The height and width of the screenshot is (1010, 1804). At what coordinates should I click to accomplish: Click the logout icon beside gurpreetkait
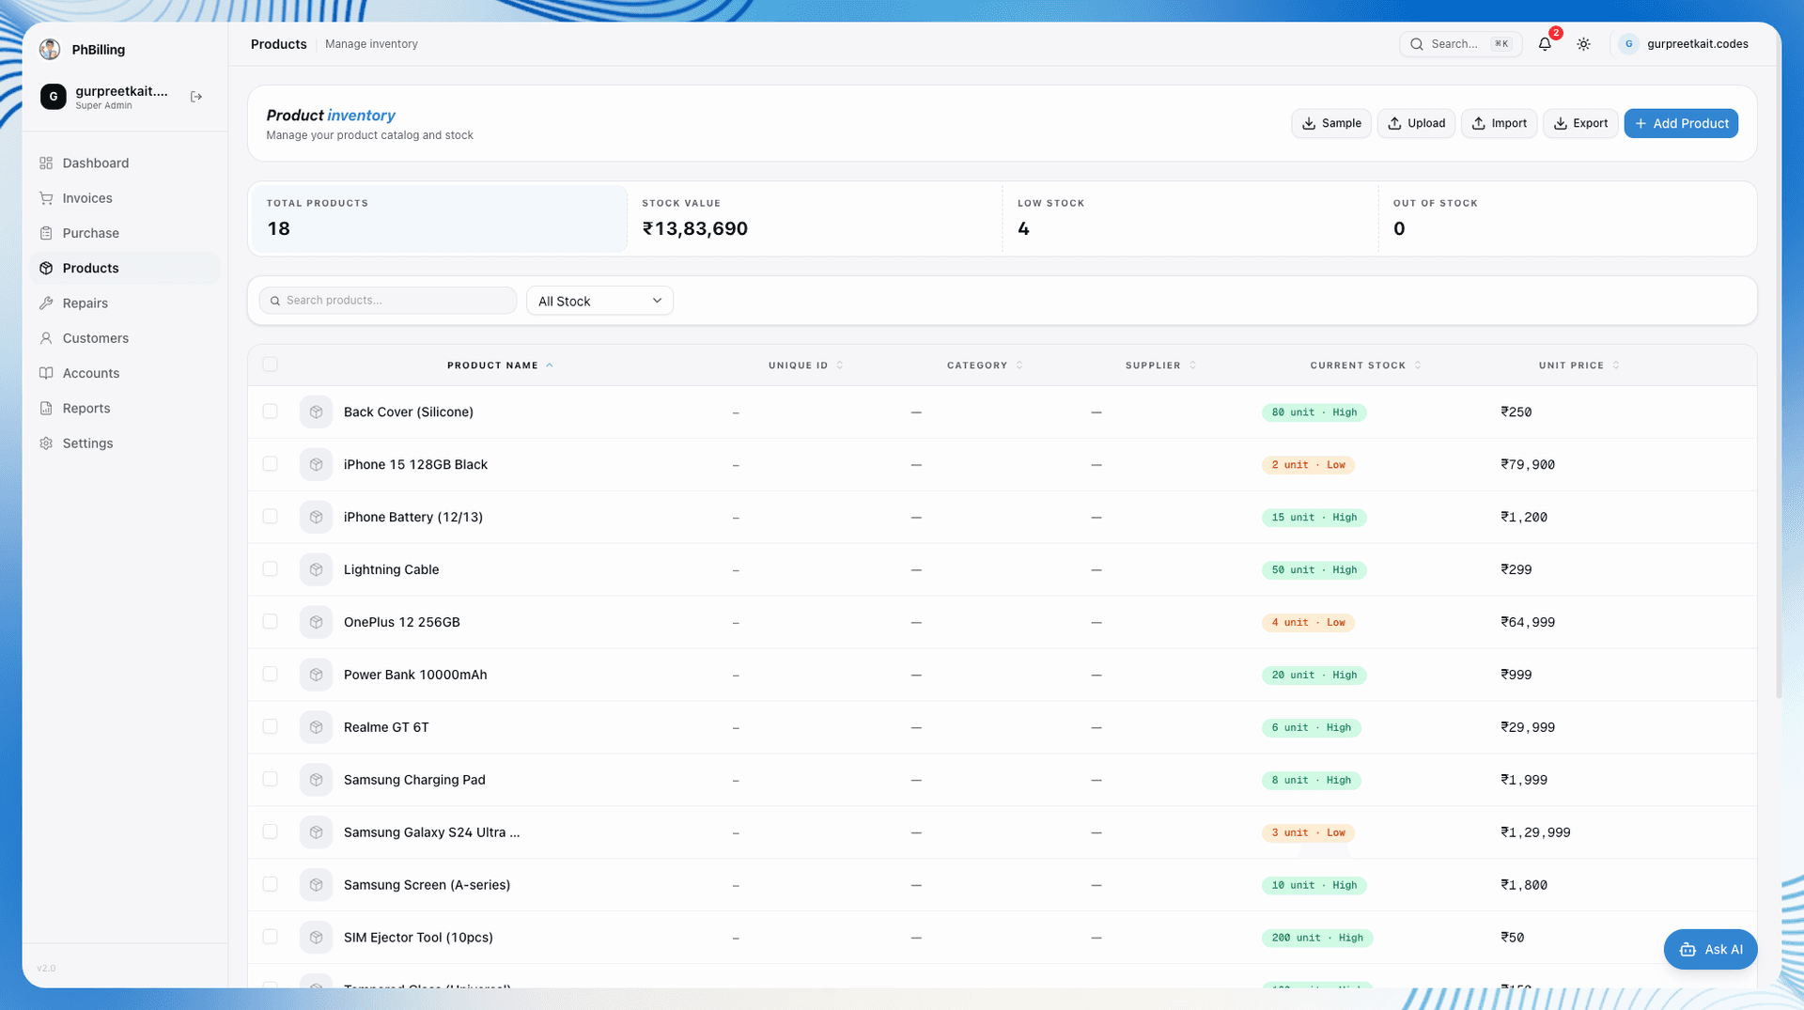pos(196,97)
